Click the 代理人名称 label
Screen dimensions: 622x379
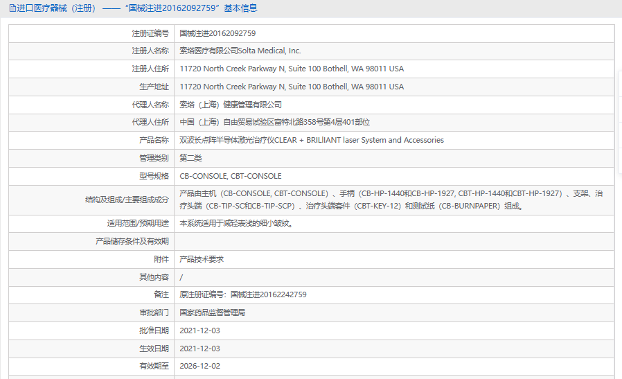(150, 105)
